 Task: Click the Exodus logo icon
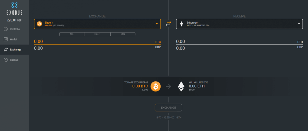coord(14,5)
